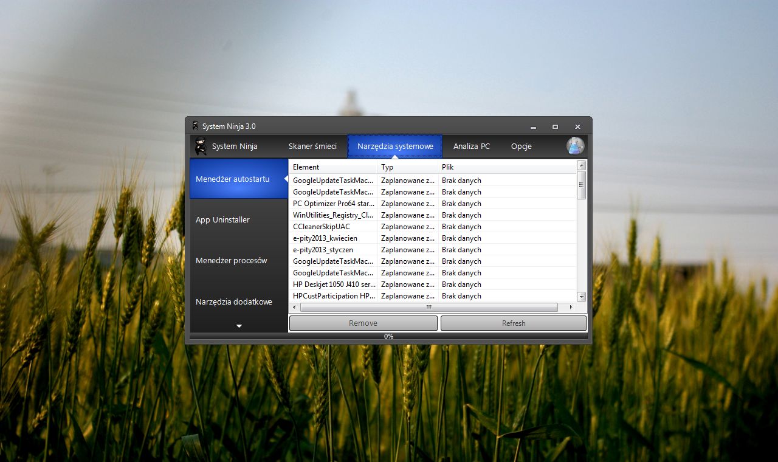Screen dimensions: 778x462
Task: Expand sidebar with the down arrow
Action: (x=239, y=326)
